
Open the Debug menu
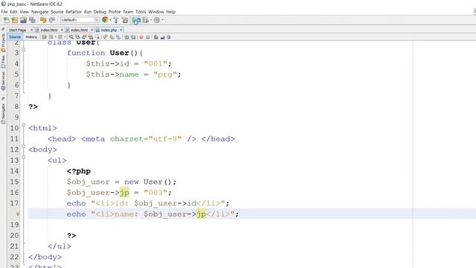click(100, 12)
